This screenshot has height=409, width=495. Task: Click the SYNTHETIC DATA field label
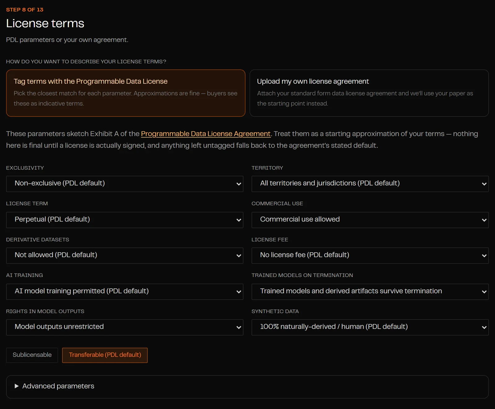(x=275, y=311)
